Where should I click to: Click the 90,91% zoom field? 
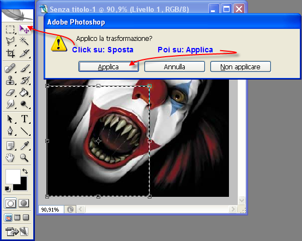pos(51,209)
